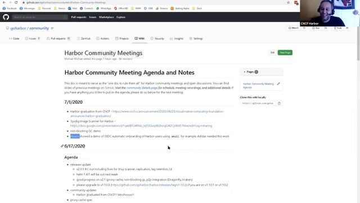Open Issues in the GitHub header

pyautogui.click(x=92, y=17)
